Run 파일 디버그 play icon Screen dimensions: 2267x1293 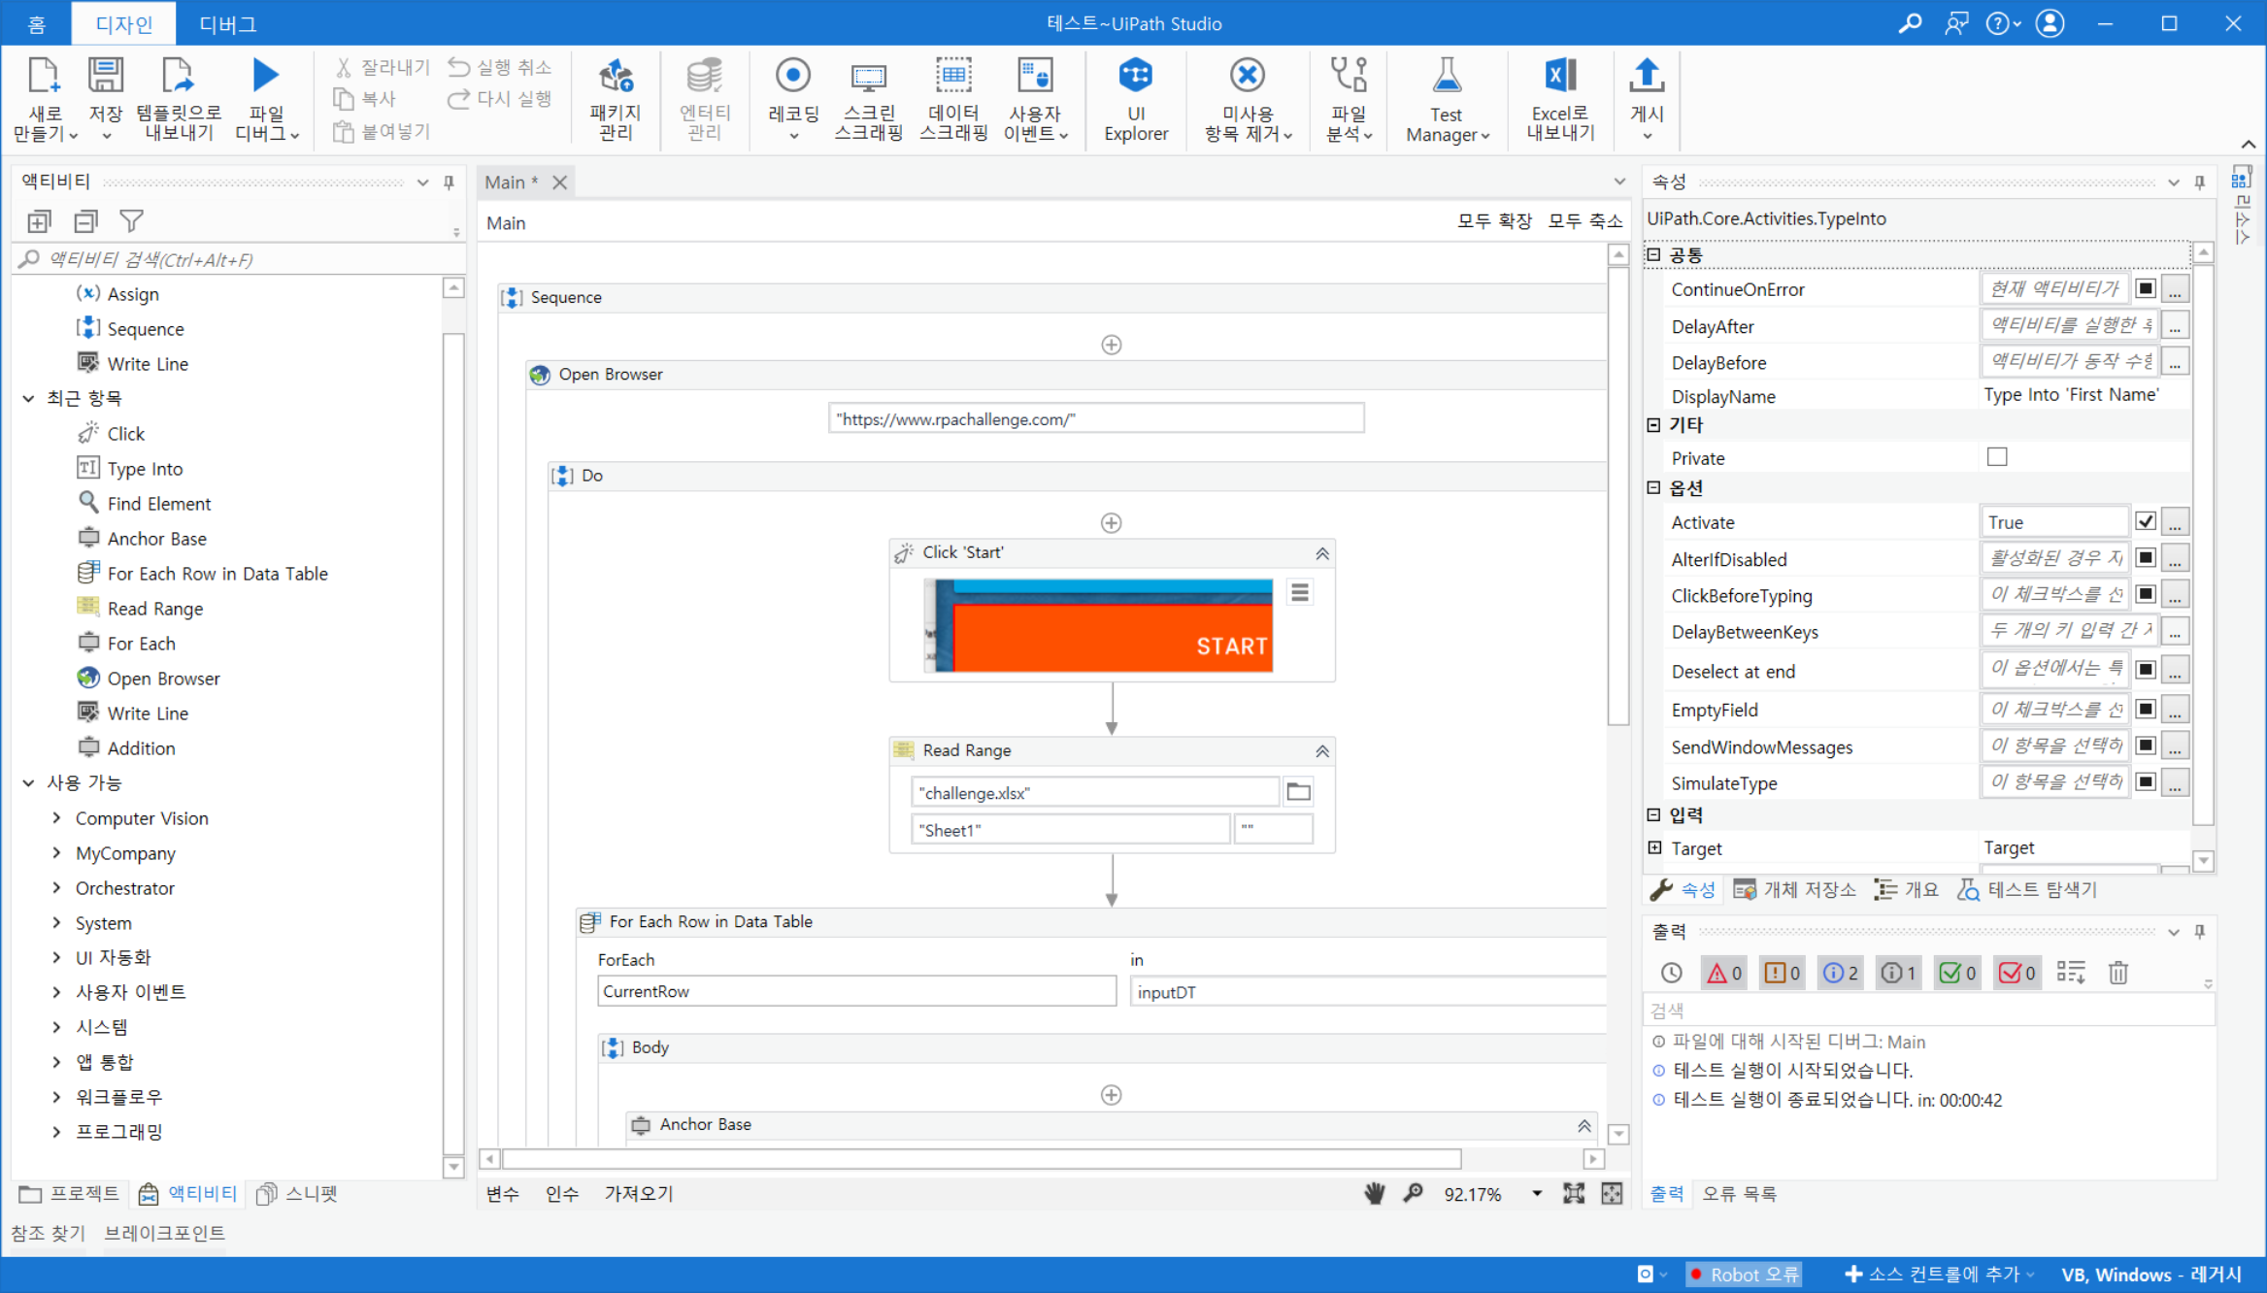point(265,76)
